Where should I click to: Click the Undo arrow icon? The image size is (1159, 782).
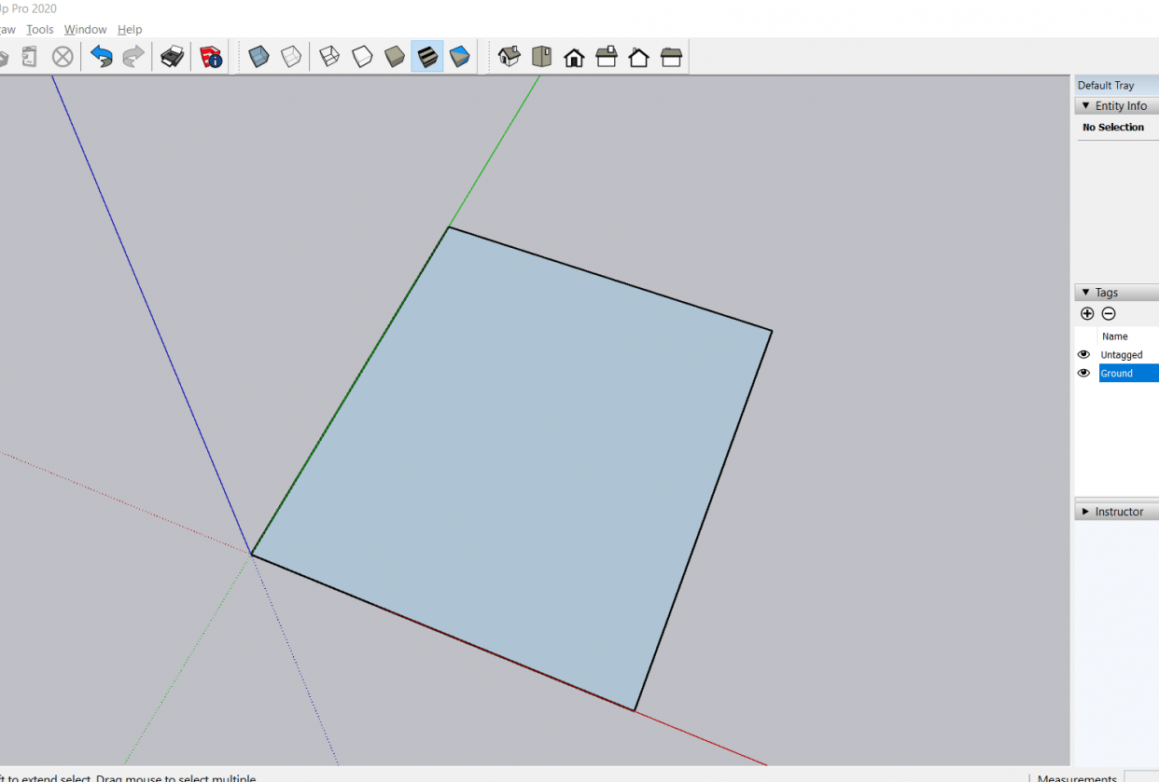pos(101,57)
